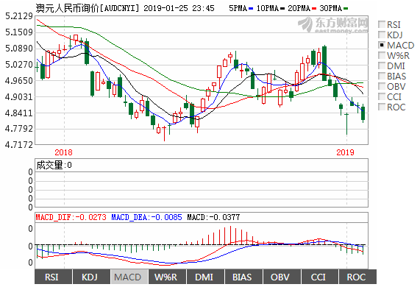Toggle the BIAS indicator checkbox

coord(382,76)
